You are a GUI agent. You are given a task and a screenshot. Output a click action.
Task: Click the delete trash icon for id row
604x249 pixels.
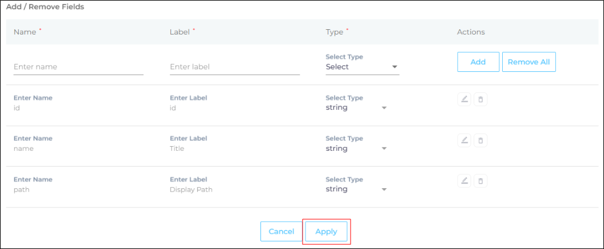coord(481,99)
